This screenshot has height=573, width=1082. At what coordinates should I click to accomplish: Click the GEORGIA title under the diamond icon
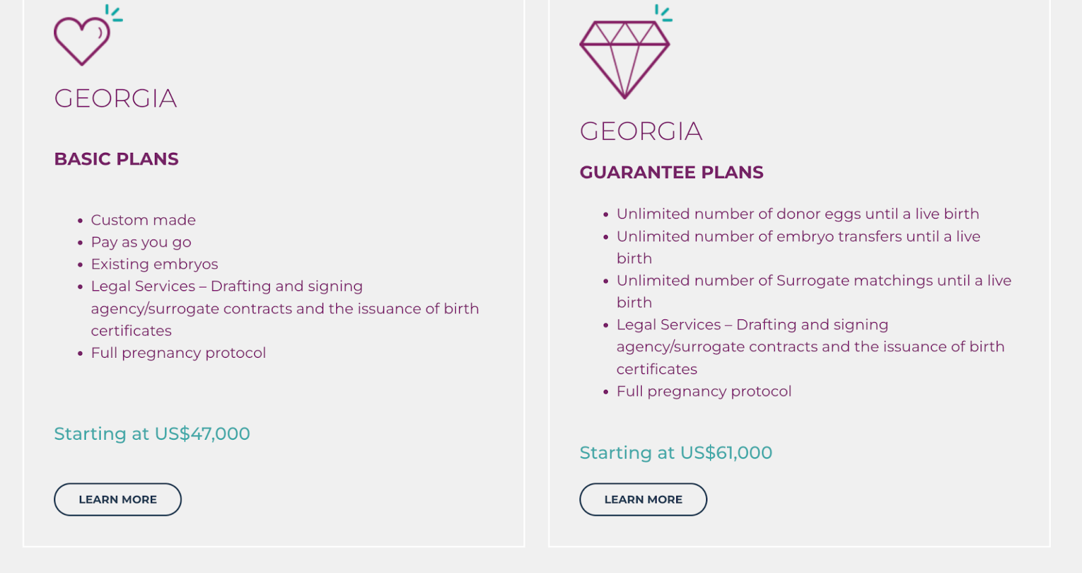pos(641,131)
